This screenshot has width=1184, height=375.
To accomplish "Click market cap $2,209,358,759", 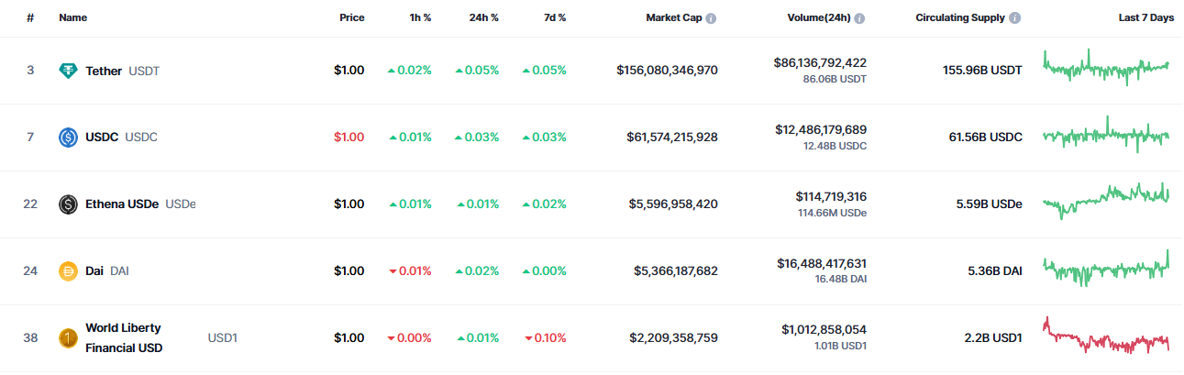I will point(674,338).
